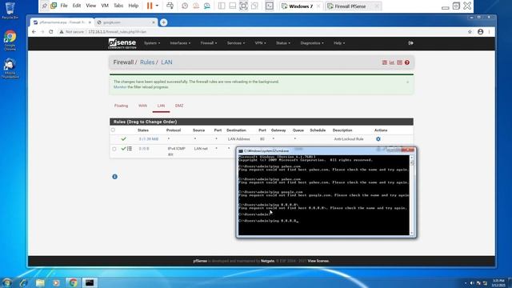
Task: Open the VMware Edit menu
Action: pyautogui.click(x=77, y=6)
